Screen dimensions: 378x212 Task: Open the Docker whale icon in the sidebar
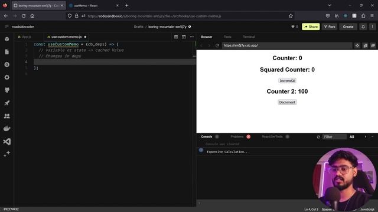[x=6, y=128]
